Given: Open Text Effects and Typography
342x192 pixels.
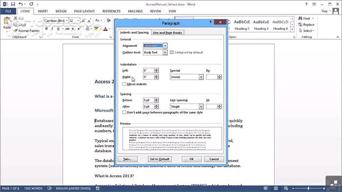Looking at the screenshot, I should (x=87, y=29).
